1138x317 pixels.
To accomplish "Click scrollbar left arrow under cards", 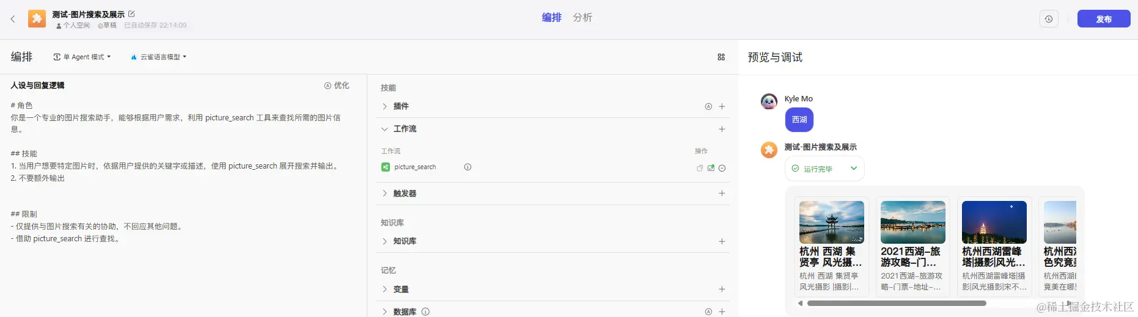I will pos(800,303).
